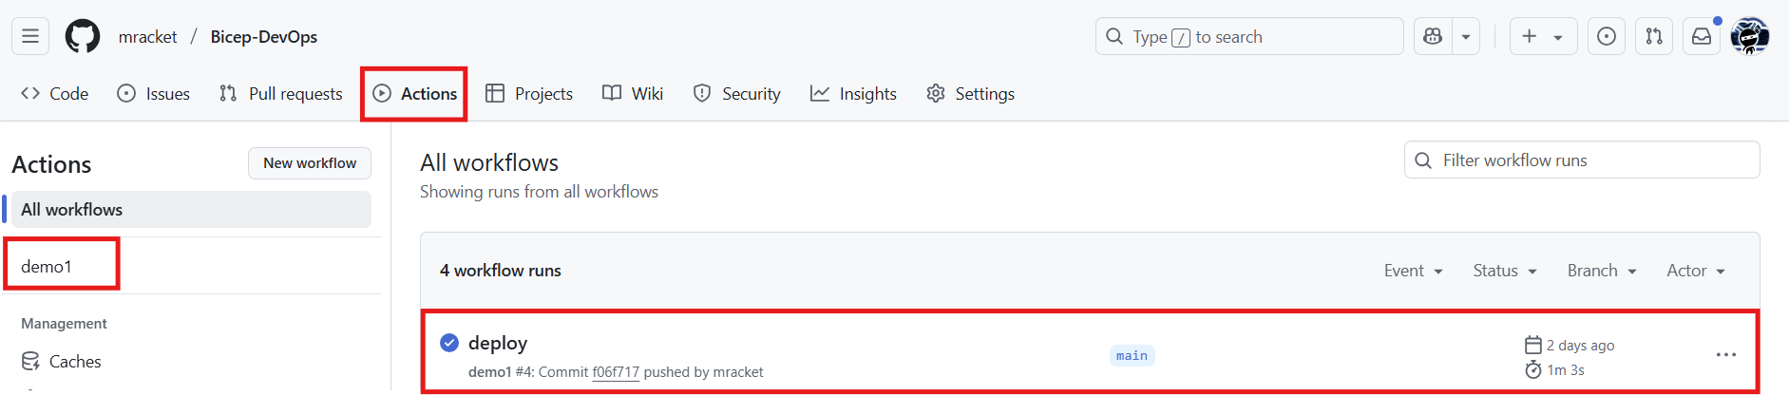Open the f06f717 commit link
This screenshot has width=1789, height=395.
[x=616, y=372]
